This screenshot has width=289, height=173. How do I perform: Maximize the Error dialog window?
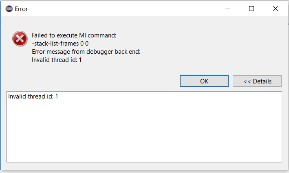pyautogui.click(x=251, y=9)
